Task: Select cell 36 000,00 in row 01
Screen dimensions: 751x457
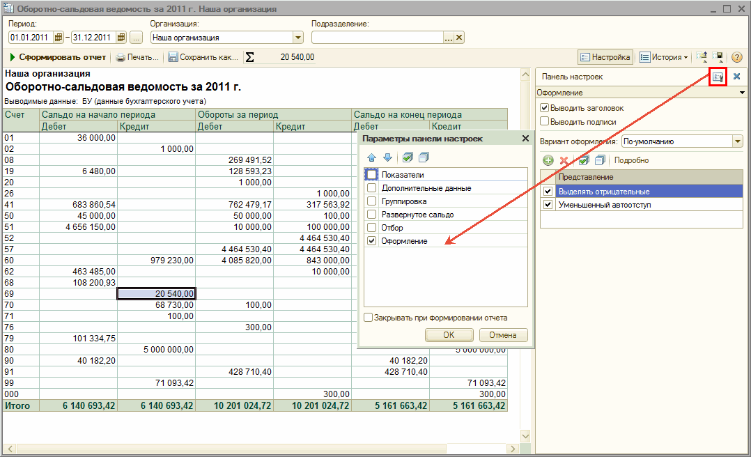Action: coord(79,137)
